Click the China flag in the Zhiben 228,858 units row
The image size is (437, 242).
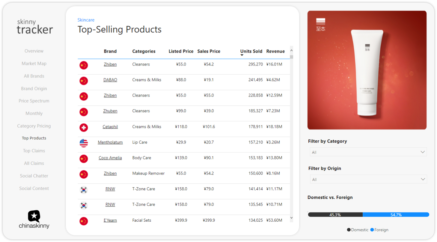[x=84, y=96]
